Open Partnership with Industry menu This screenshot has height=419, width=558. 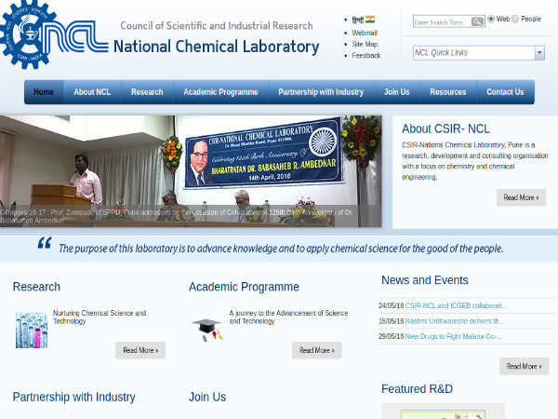point(321,92)
